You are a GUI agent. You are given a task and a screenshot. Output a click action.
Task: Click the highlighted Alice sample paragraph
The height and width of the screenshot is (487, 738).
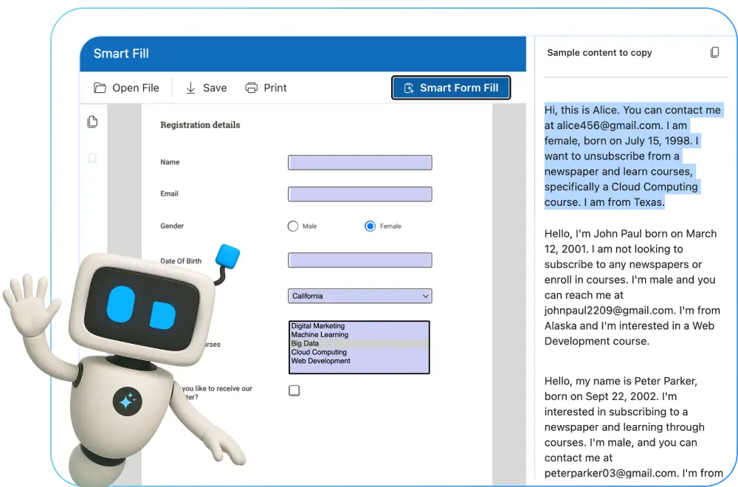pos(632,156)
